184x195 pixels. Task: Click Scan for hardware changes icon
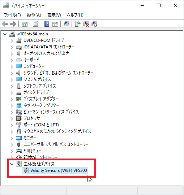(x=67, y=24)
